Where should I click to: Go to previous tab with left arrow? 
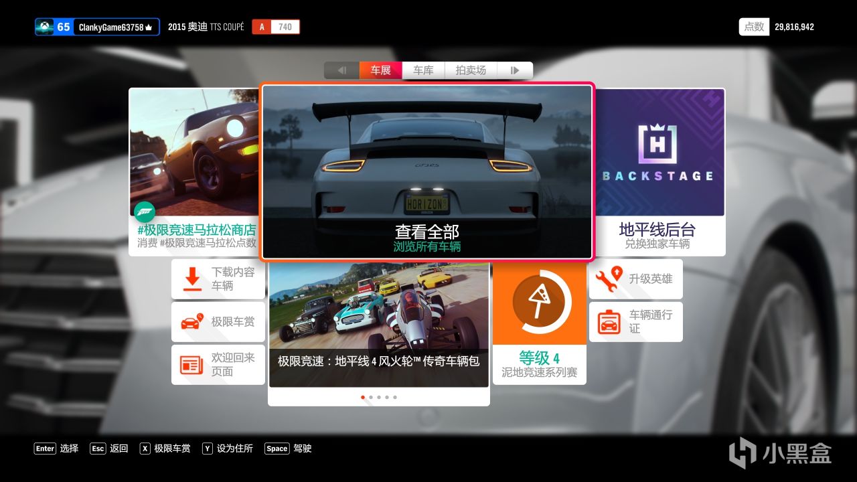(341, 70)
